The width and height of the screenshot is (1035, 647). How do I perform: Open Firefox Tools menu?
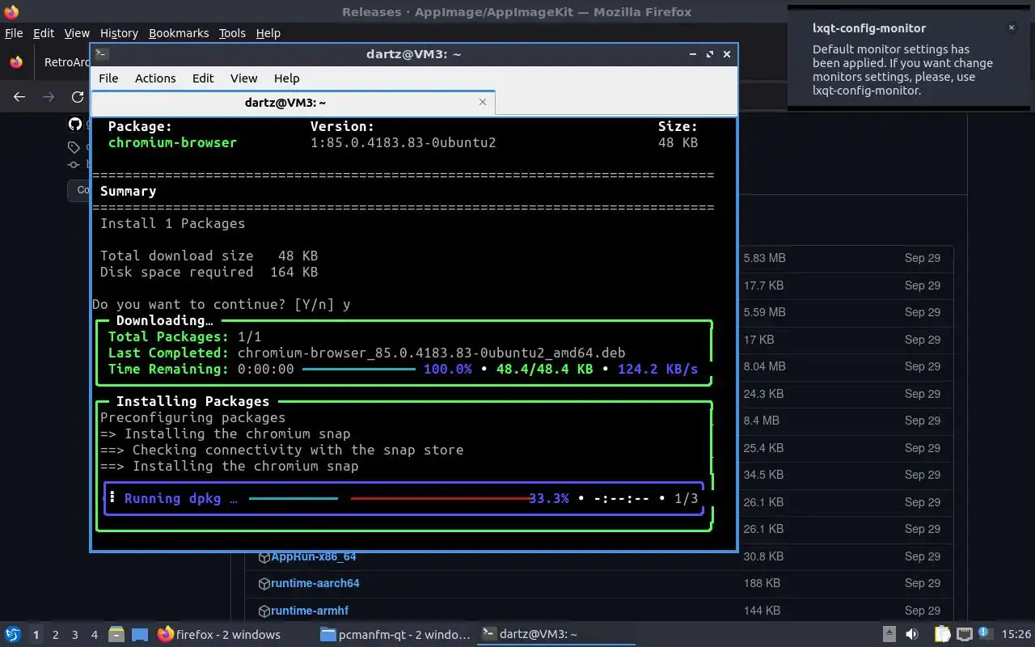click(232, 33)
